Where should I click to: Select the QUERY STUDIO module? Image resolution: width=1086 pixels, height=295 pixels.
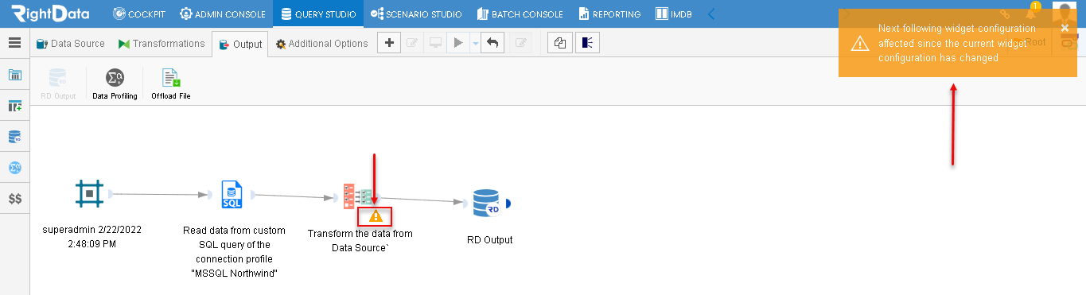318,14
